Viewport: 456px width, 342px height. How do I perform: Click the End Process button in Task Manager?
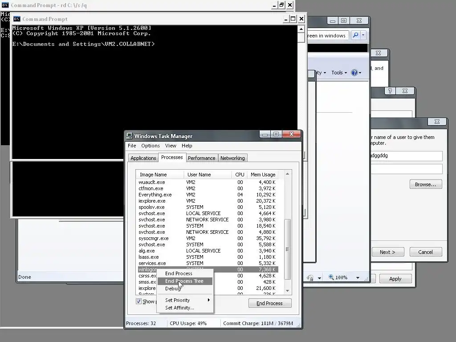click(x=269, y=303)
